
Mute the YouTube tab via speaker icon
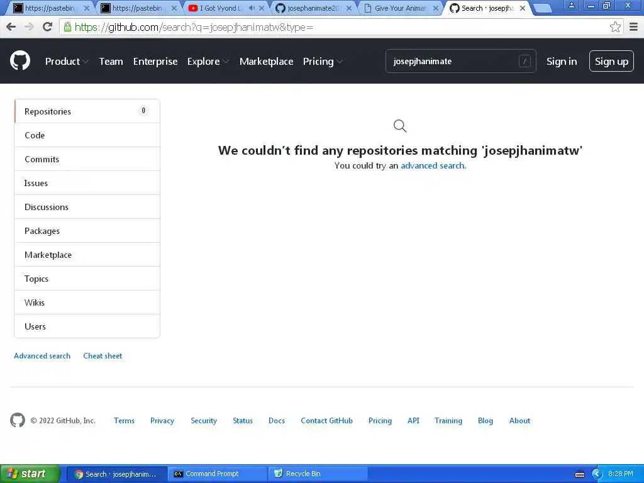tap(252, 8)
